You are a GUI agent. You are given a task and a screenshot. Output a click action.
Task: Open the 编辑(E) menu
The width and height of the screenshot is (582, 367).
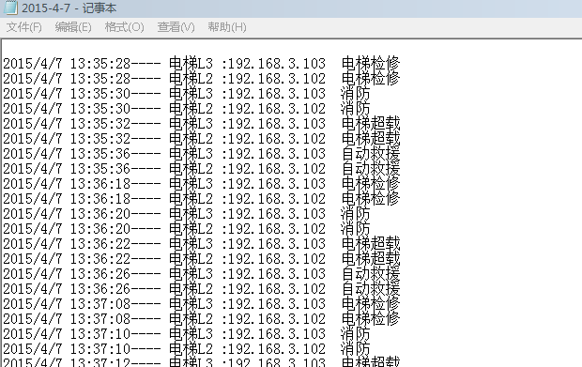(73, 27)
